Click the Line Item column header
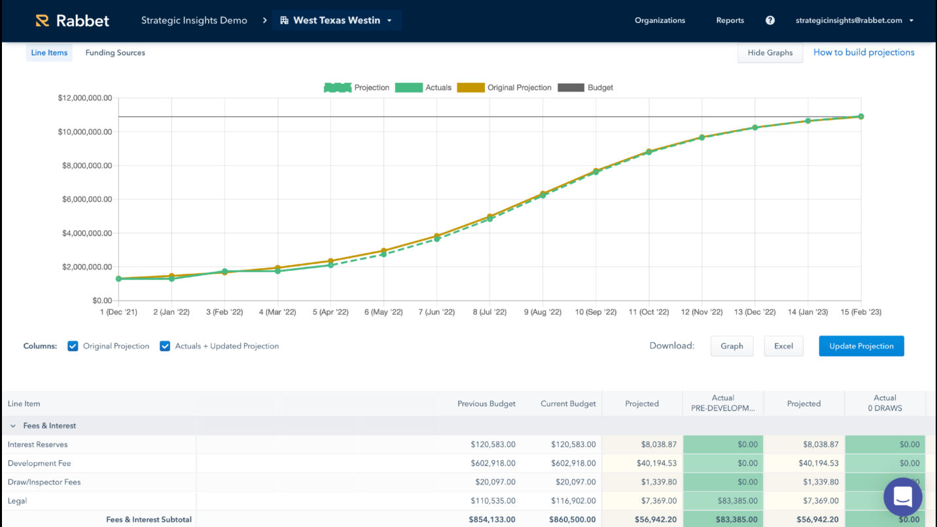This screenshot has width=937, height=527. point(24,404)
